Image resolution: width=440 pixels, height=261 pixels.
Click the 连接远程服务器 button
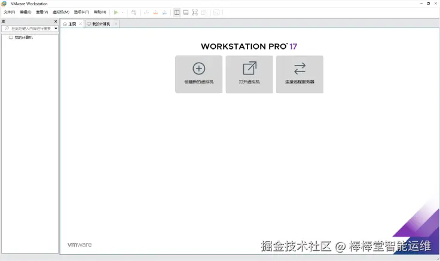[x=300, y=74]
